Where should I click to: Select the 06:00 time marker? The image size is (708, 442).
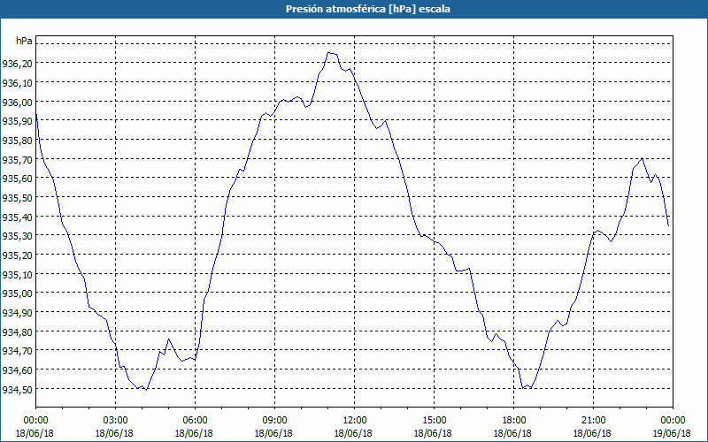point(195,420)
